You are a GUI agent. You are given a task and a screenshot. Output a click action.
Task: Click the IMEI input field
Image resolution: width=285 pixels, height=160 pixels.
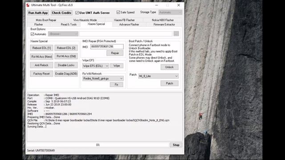click(x=107, y=47)
